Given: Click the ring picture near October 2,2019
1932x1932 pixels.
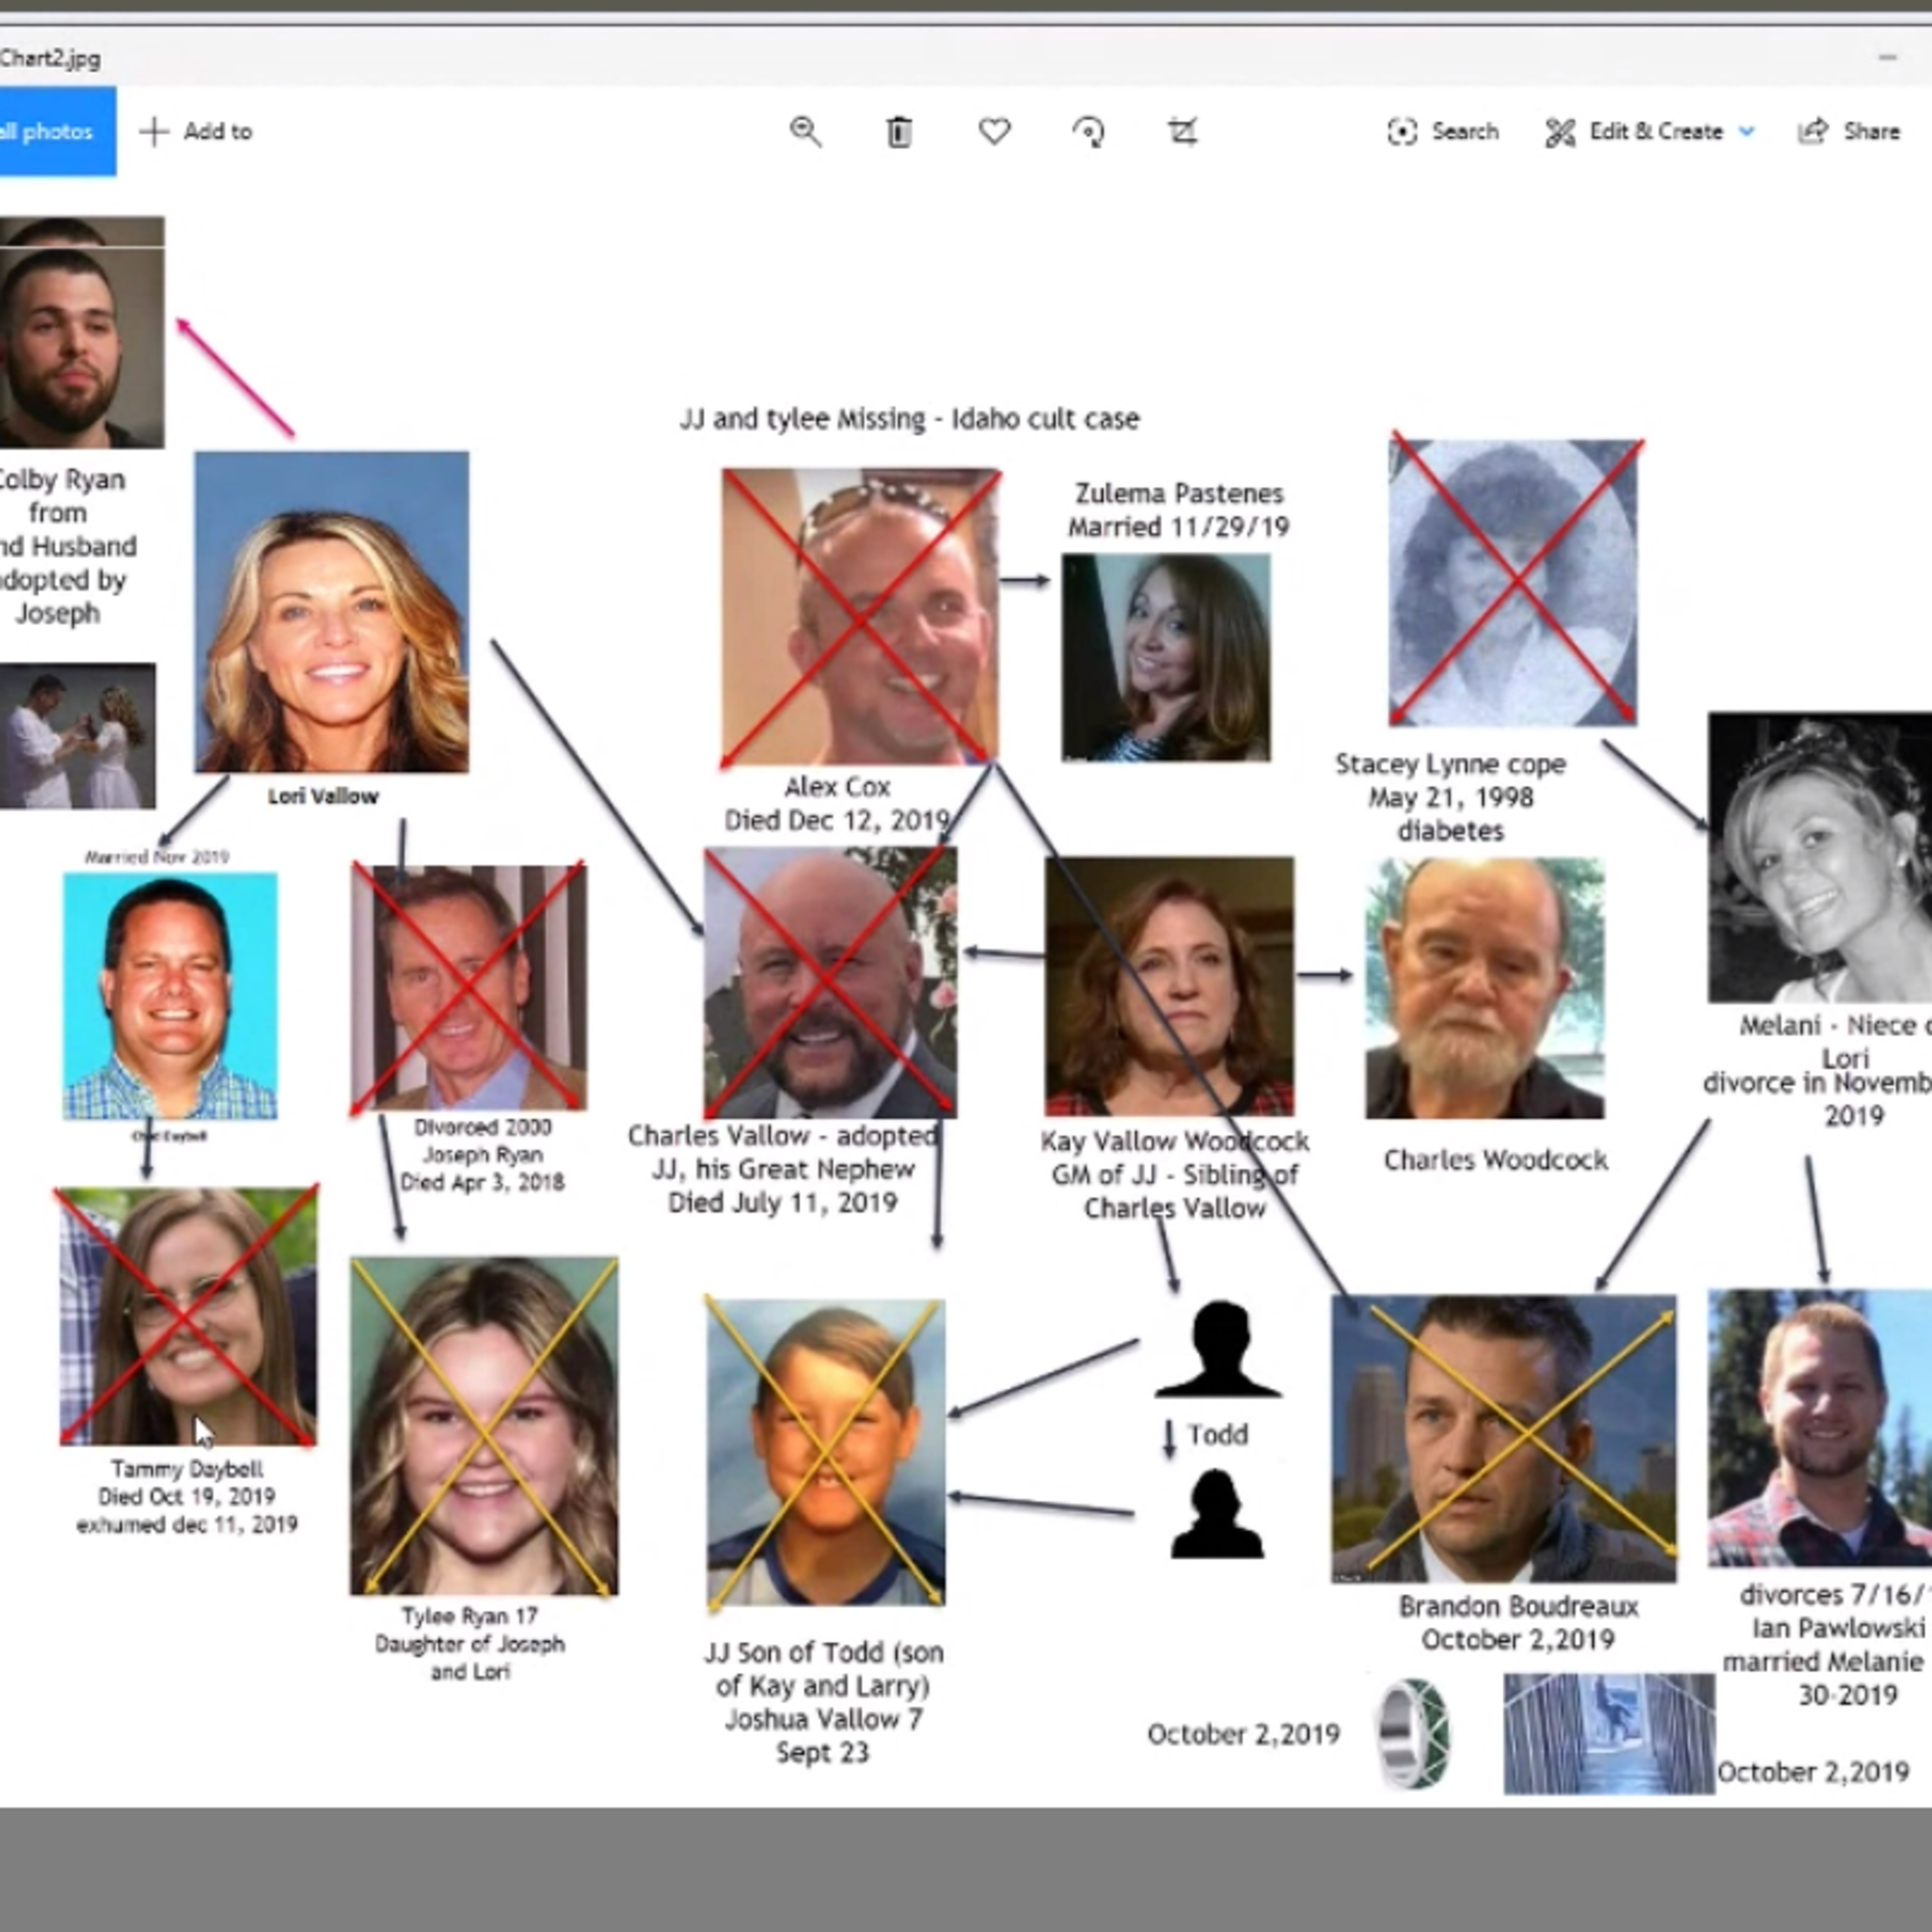Looking at the screenshot, I should point(1414,1733).
